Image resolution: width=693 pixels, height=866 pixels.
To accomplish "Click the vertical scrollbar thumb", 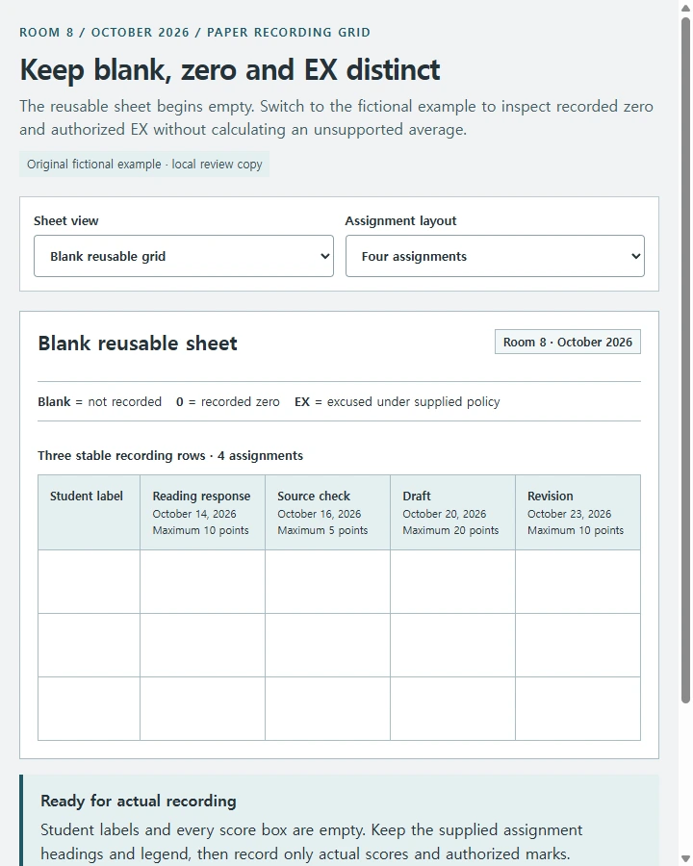I will (685, 360).
